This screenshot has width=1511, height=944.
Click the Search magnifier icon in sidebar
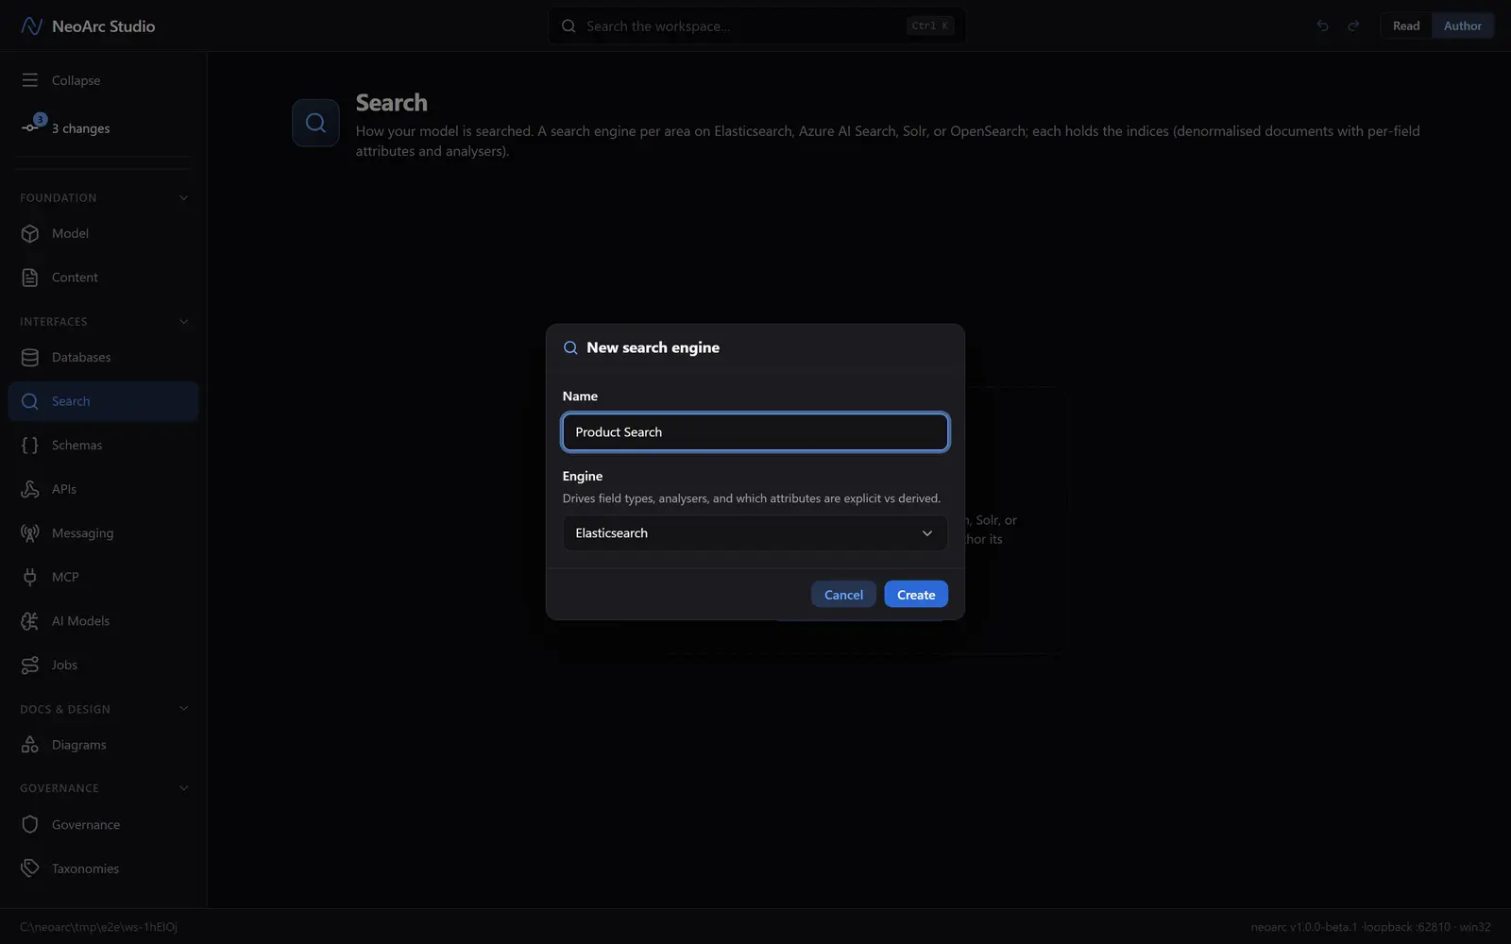[30, 401]
